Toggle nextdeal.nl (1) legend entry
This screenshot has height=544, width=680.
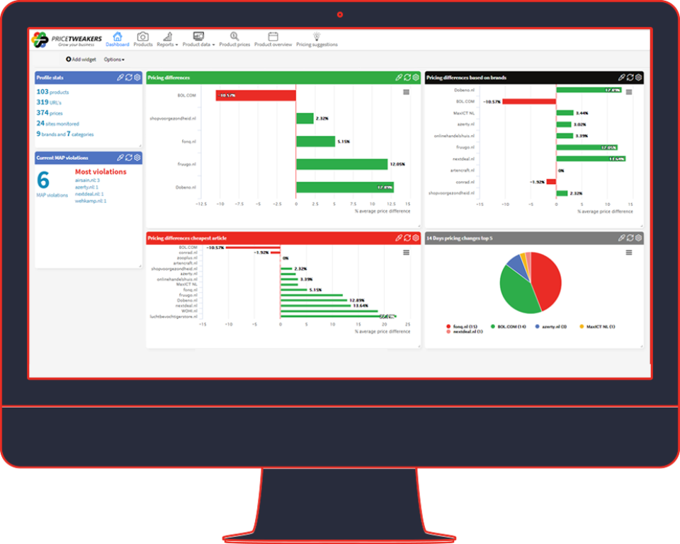(x=465, y=332)
